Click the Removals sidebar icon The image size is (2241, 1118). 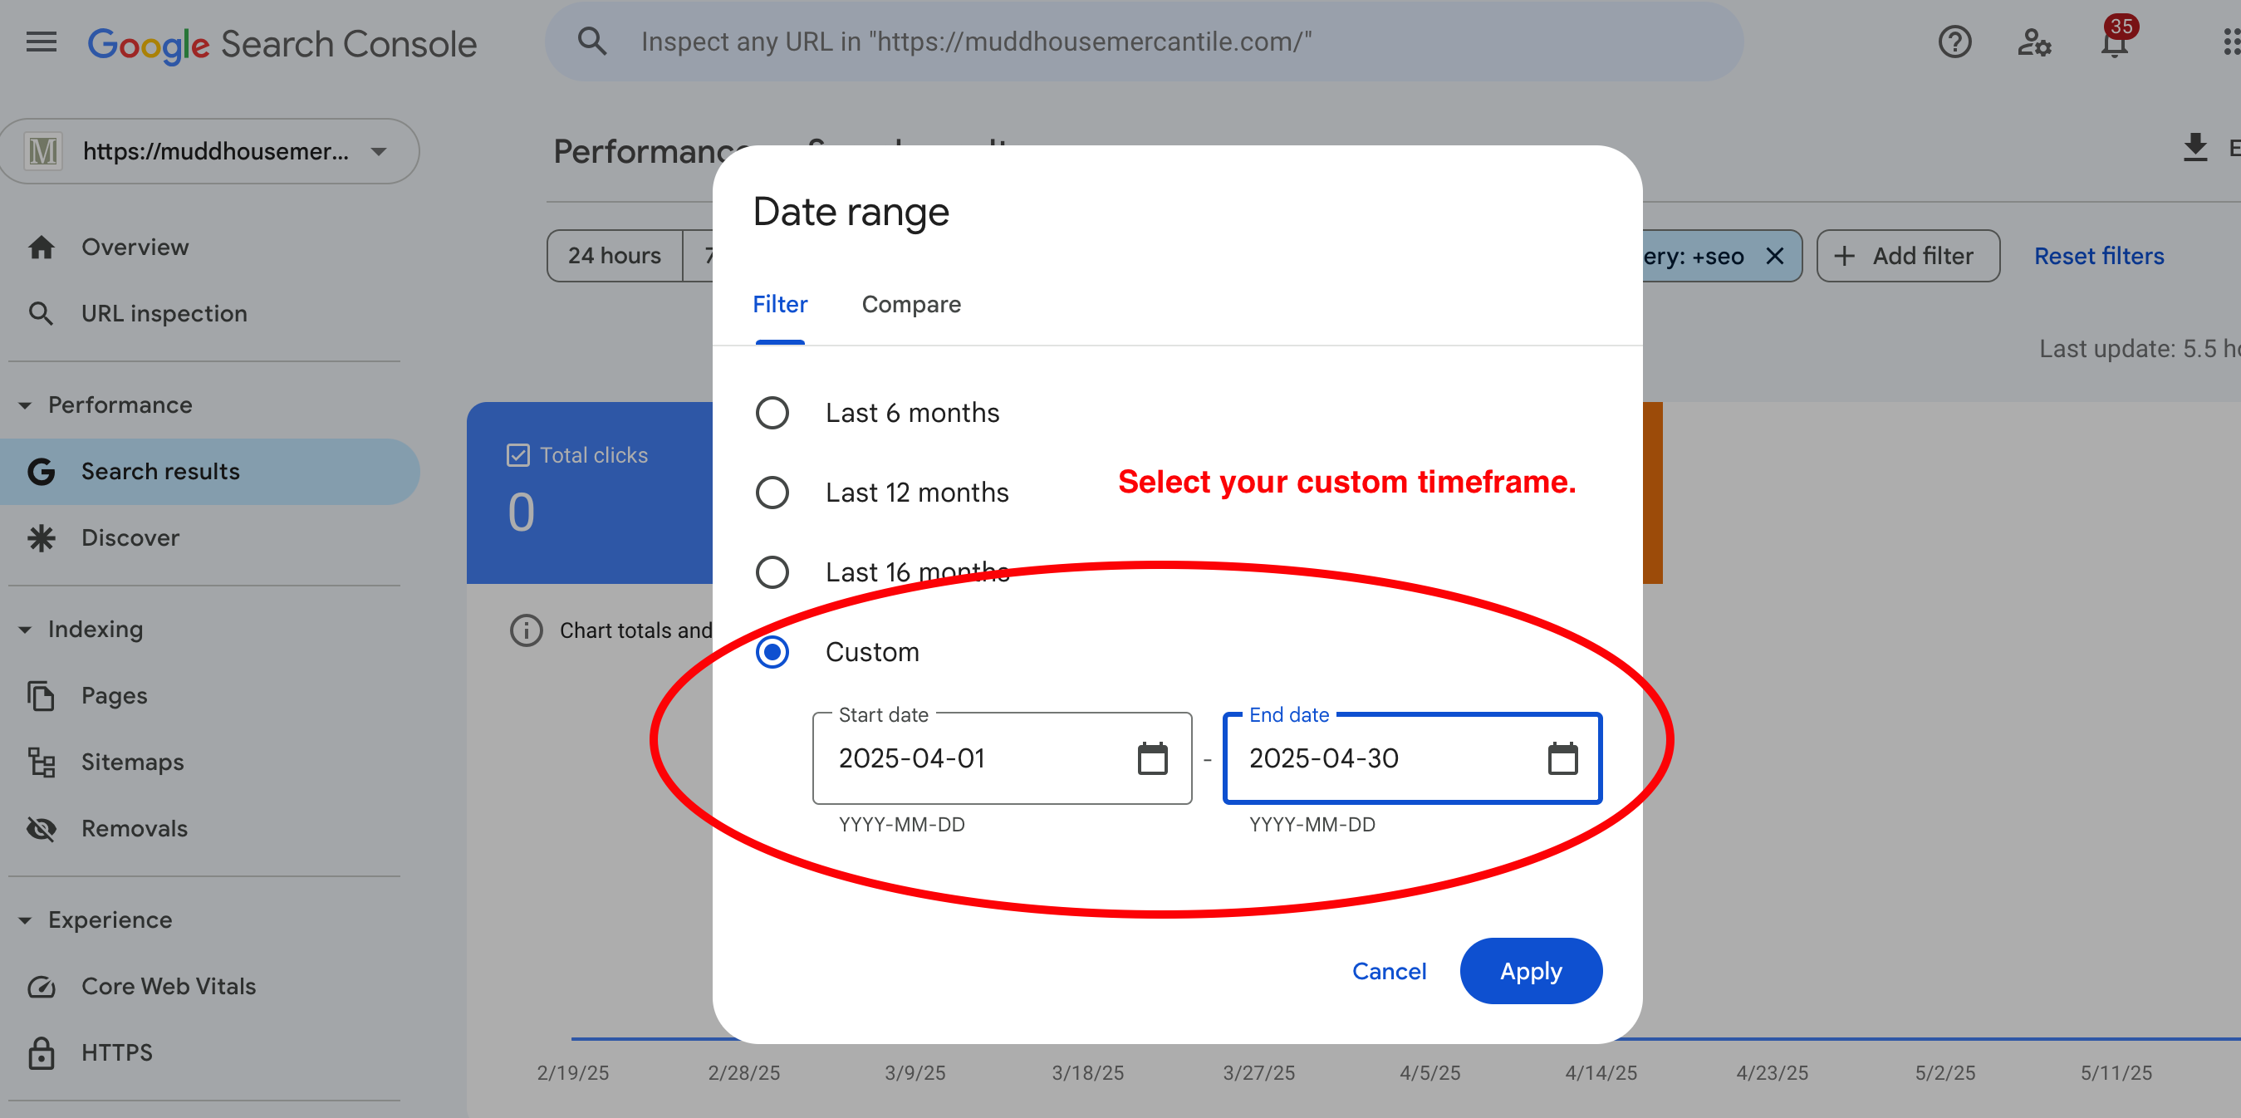41,828
